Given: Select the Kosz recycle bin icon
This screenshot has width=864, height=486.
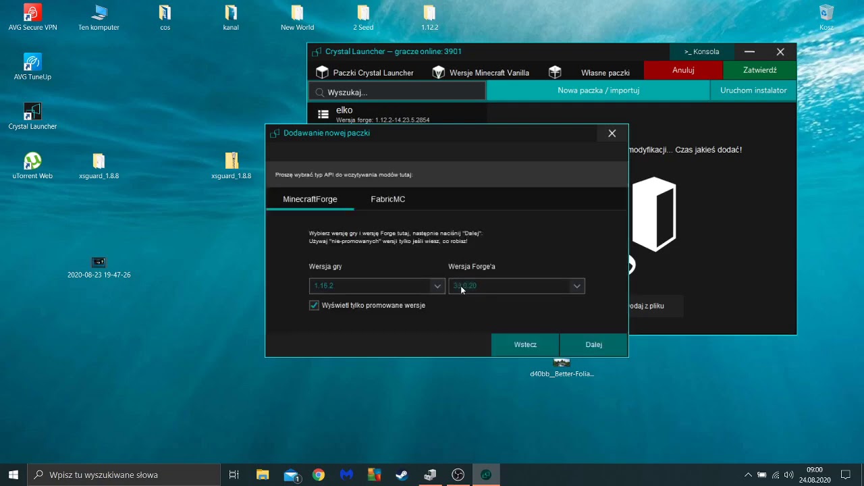Looking at the screenshot, I should [826, 18].
